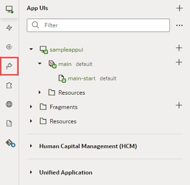Collapse the sampleappui tree node
190x185 pixels.
click(31, 49)
